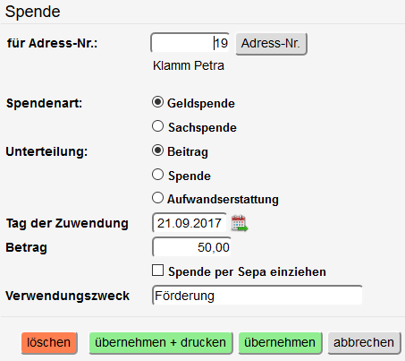Click the Betrag amount field
This screenshot has height=361, width=405.
(192, 247)
